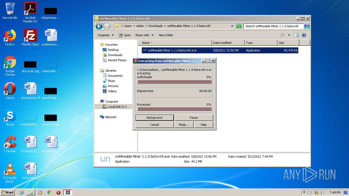Select longyour.rtf desktop document
The width and height of the screenshot is (349, 196).
pos(30,171)
